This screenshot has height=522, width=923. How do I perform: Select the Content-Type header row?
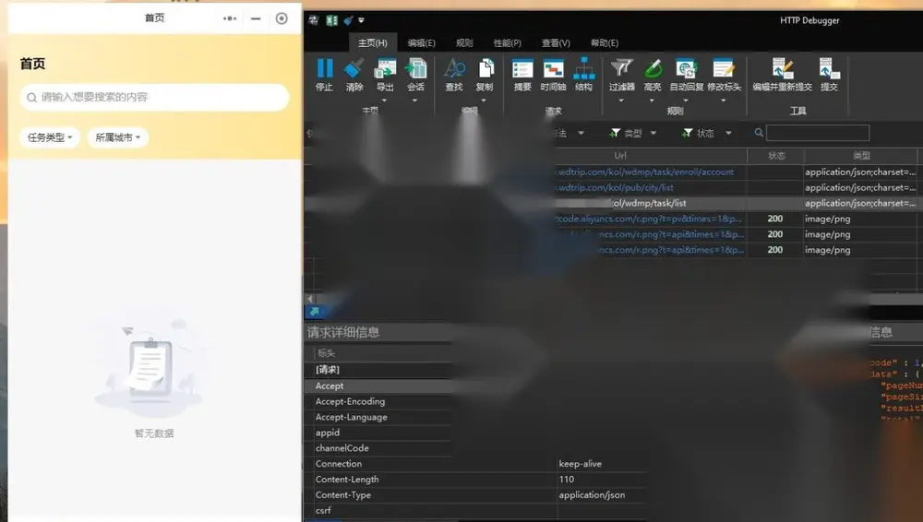[474, 495]
